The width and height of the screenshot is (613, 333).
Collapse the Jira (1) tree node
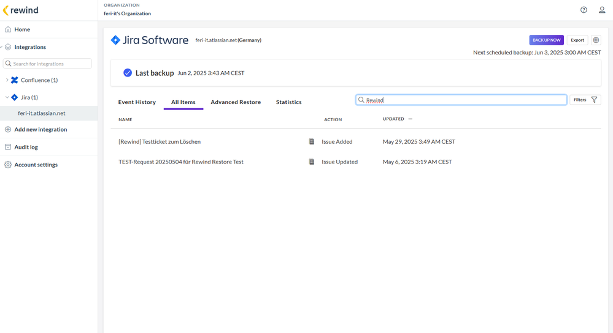click(x=7, y=97)
